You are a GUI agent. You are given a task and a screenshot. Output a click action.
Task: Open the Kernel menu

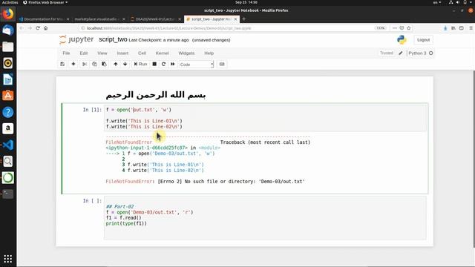(162, 53)
